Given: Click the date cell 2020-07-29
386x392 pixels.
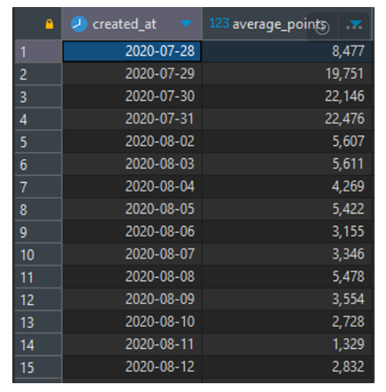Looking at the screenshot, I should point(132,74).
